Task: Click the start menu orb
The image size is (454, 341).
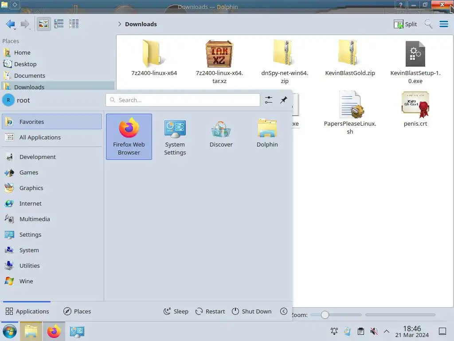Action: 10,331
